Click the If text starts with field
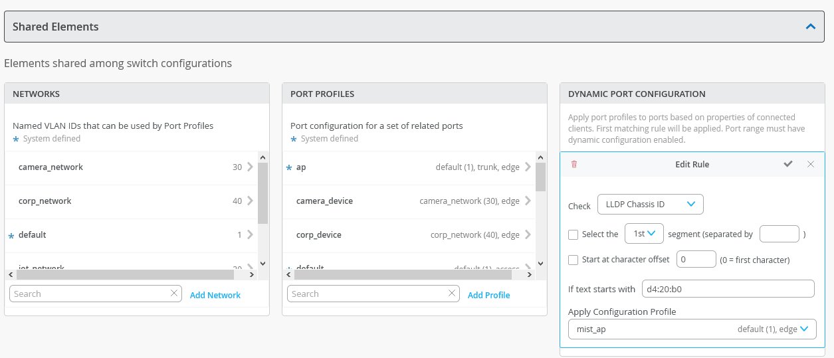Screen dimensions: 834x358 [728, 289]
